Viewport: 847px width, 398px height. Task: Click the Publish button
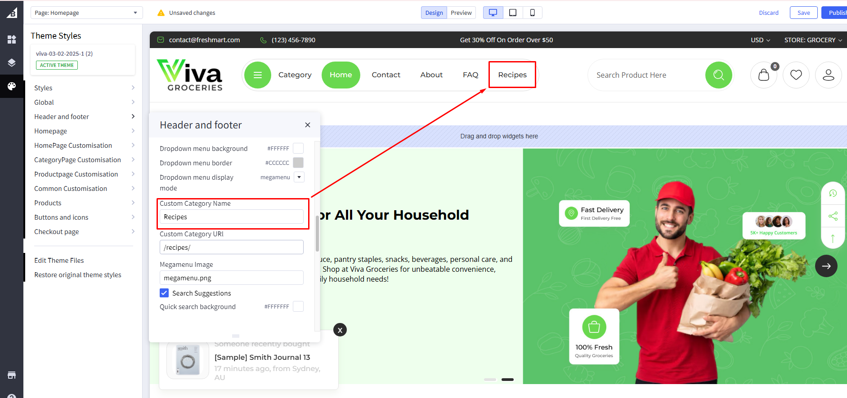835,13
